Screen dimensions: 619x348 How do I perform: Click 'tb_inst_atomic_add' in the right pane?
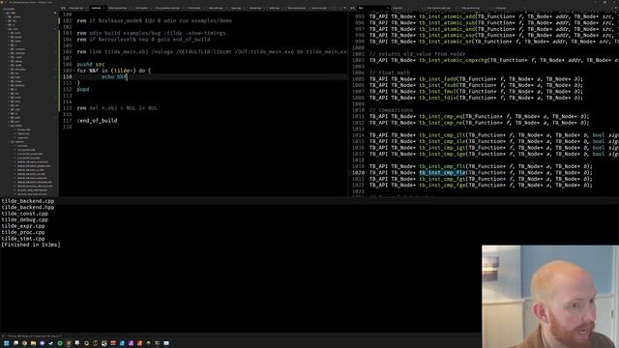pyautogui.click(x=447, y=16)
